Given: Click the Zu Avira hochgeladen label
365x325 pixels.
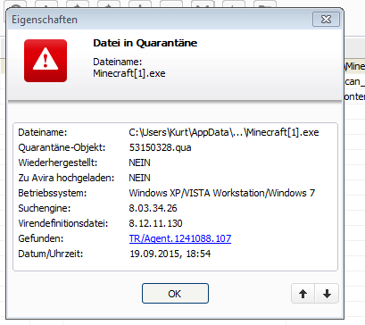Looking at the screenshot, I should click(x=66, y=178).
